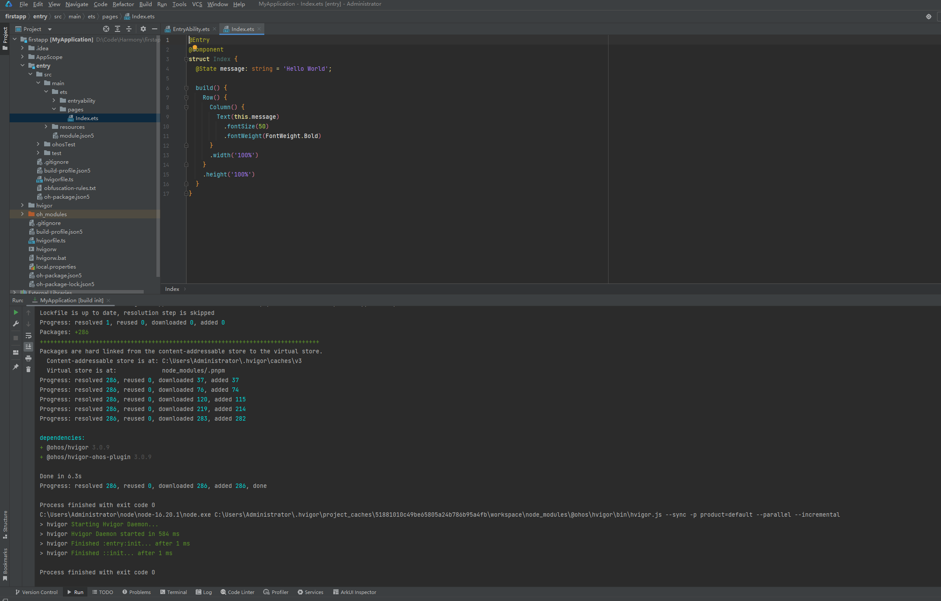Click the entry breadcrumb in navigation bar

[40, 17]
